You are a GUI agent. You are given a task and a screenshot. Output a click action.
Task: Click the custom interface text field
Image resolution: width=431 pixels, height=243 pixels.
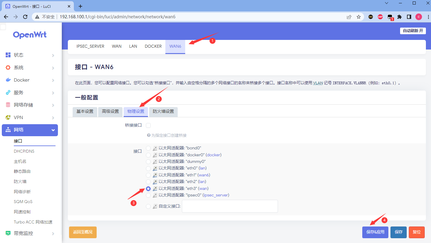pyautogui.click(x=230, y=206)
